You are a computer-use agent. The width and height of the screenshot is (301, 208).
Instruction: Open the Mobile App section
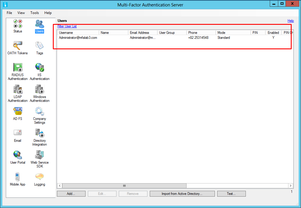[18, 179]
